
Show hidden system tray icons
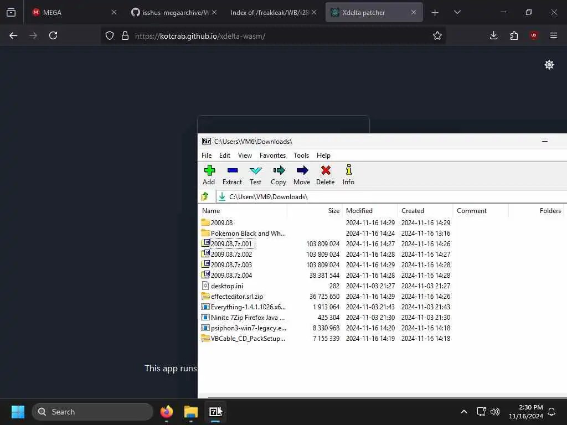pos(464,412)
